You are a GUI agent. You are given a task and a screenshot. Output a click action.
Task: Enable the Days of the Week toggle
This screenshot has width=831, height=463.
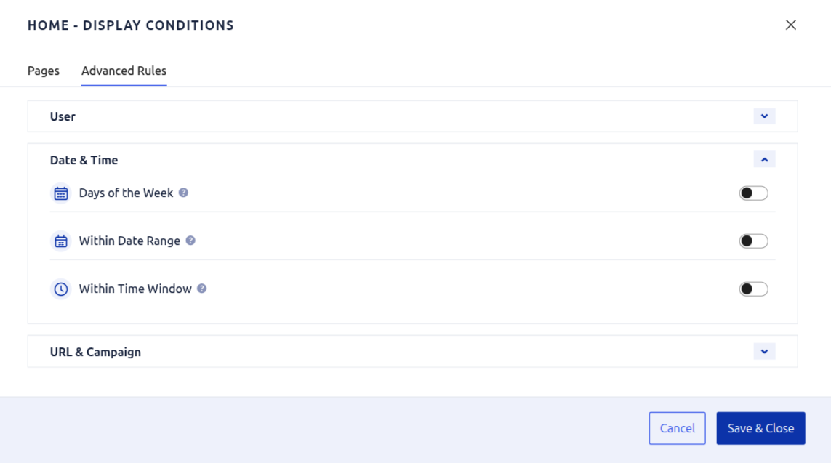coord(753,193)
